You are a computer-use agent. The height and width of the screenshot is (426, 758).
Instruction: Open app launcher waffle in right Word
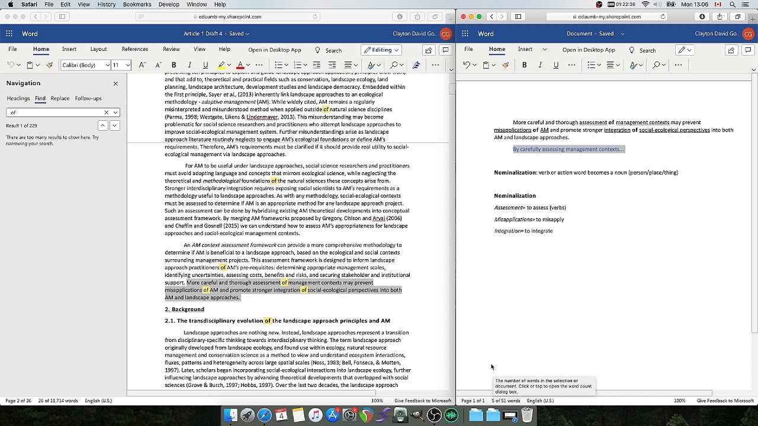point(465,34)
